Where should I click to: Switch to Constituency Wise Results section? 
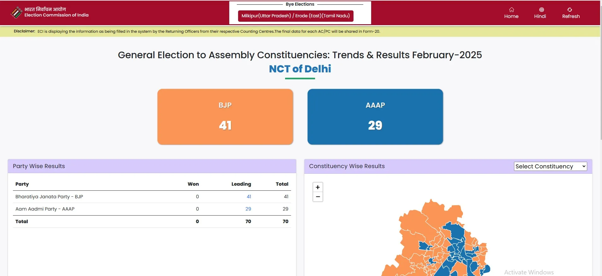point(346,166)
